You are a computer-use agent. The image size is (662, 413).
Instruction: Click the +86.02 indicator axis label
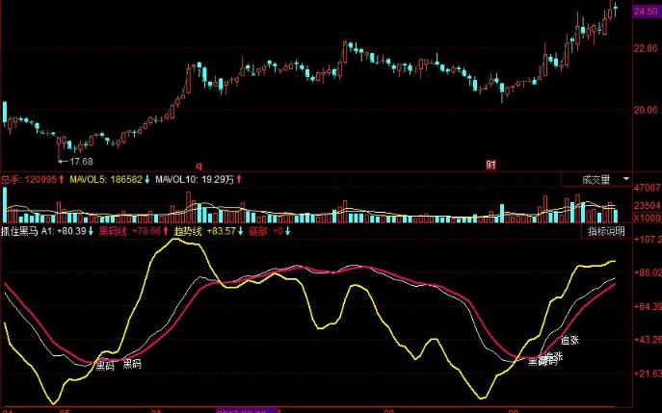(649, 272)
